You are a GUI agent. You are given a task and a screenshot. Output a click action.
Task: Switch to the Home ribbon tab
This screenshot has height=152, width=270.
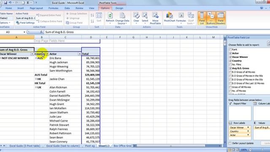(8, 8)
